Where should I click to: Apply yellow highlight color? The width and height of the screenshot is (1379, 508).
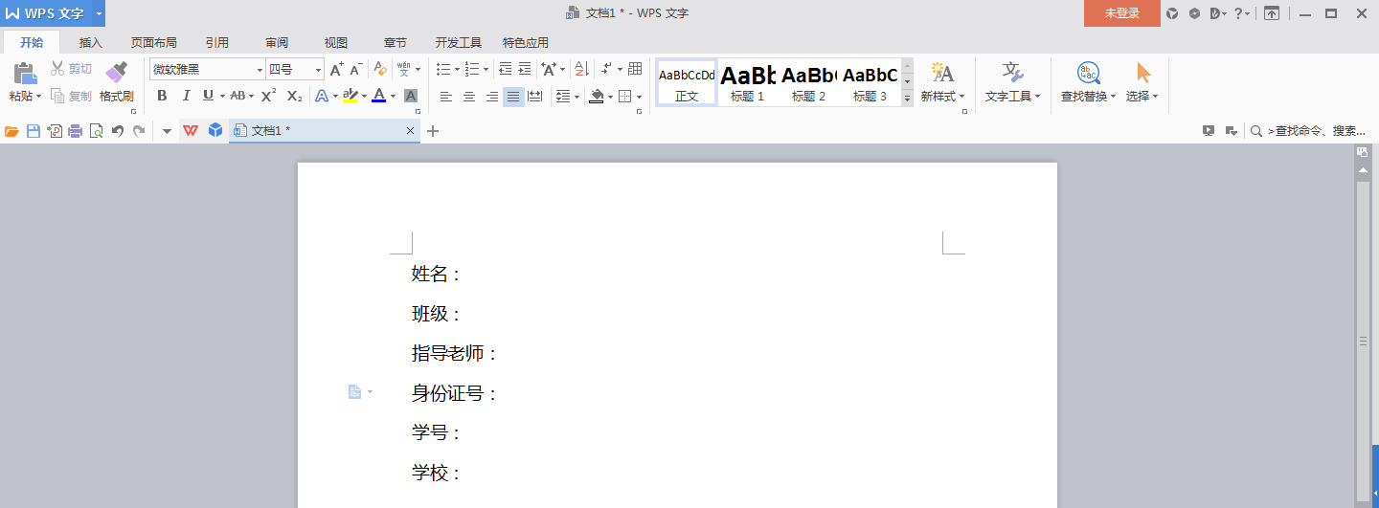coord(350,96)
